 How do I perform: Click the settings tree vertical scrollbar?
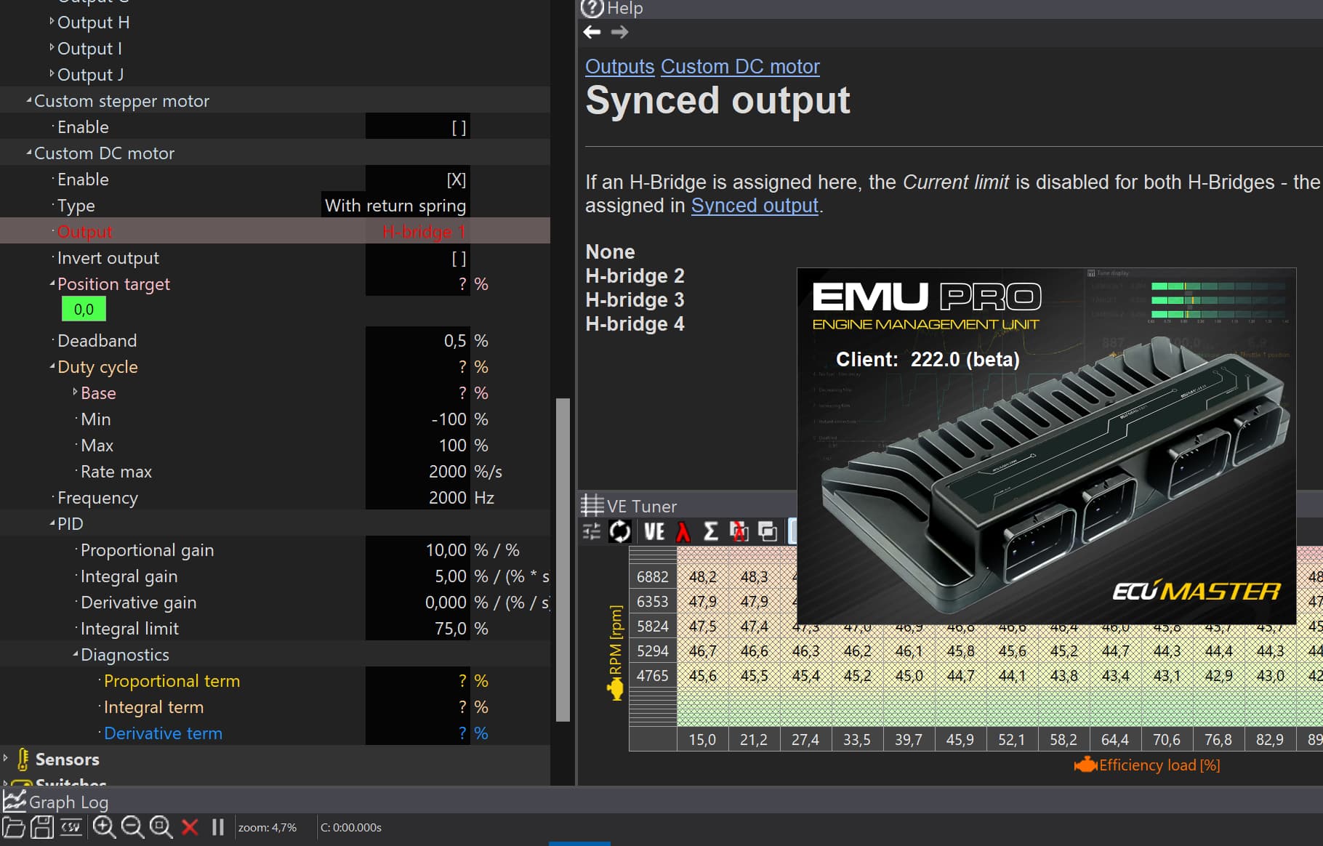pos(563,560)
